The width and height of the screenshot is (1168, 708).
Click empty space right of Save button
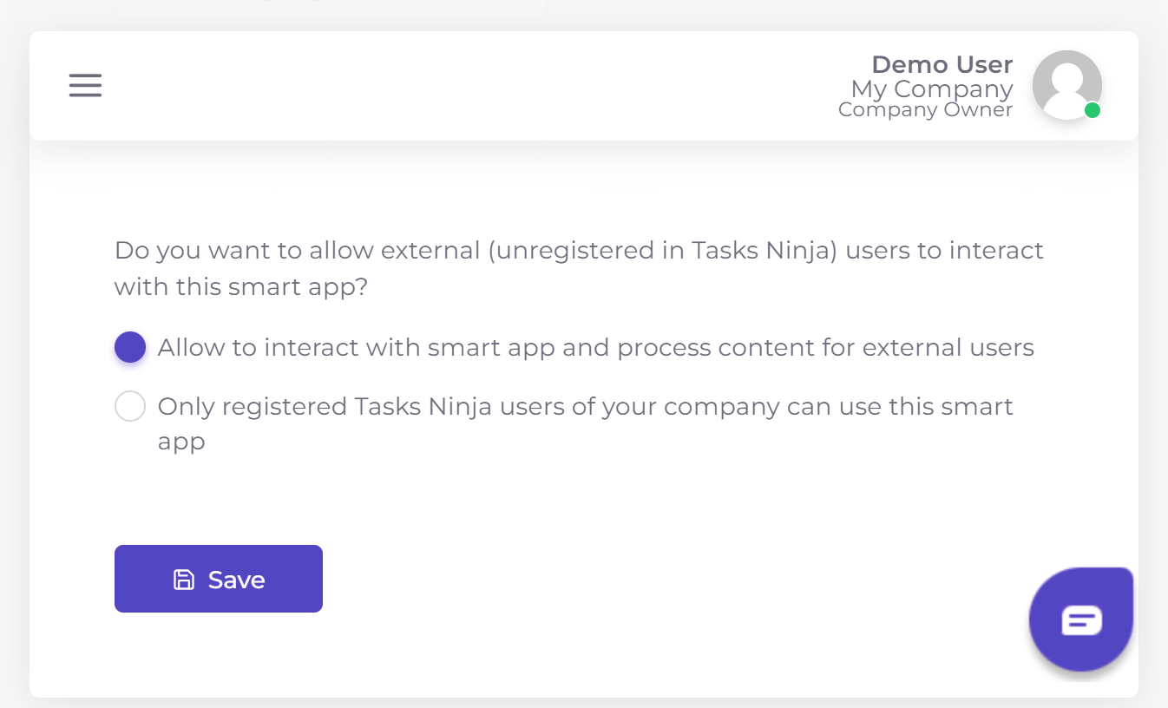607,580
